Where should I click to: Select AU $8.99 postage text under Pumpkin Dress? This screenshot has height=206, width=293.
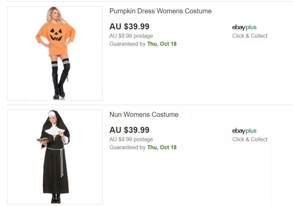[x=131, y=36]
